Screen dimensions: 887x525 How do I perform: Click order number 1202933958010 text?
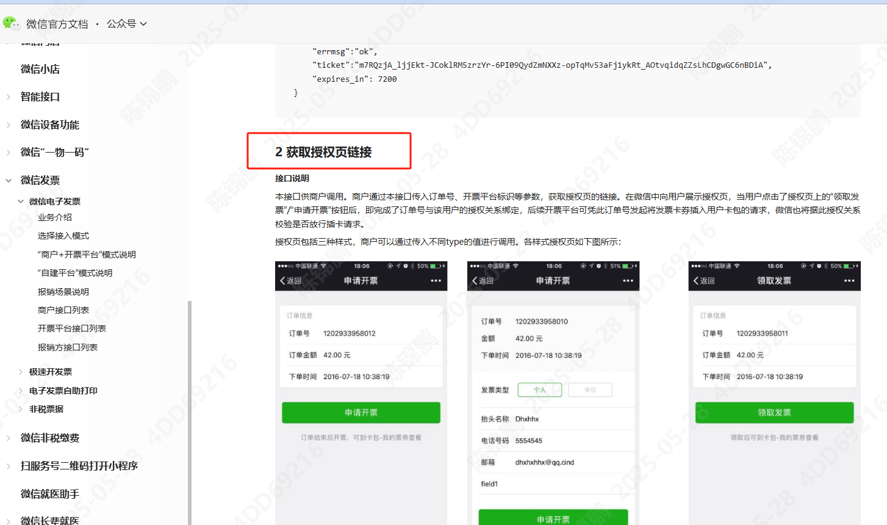[x=542, y=321]
